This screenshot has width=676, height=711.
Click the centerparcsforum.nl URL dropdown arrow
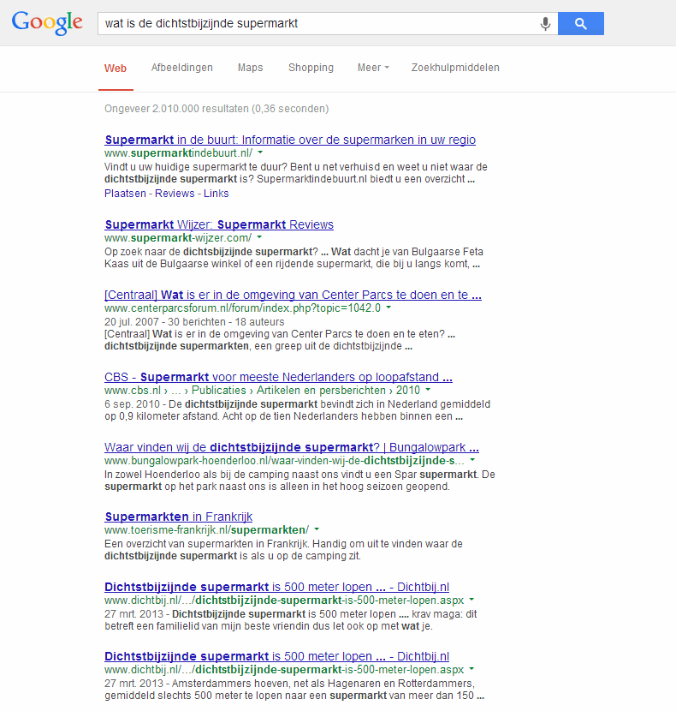(x=388, y=308)
